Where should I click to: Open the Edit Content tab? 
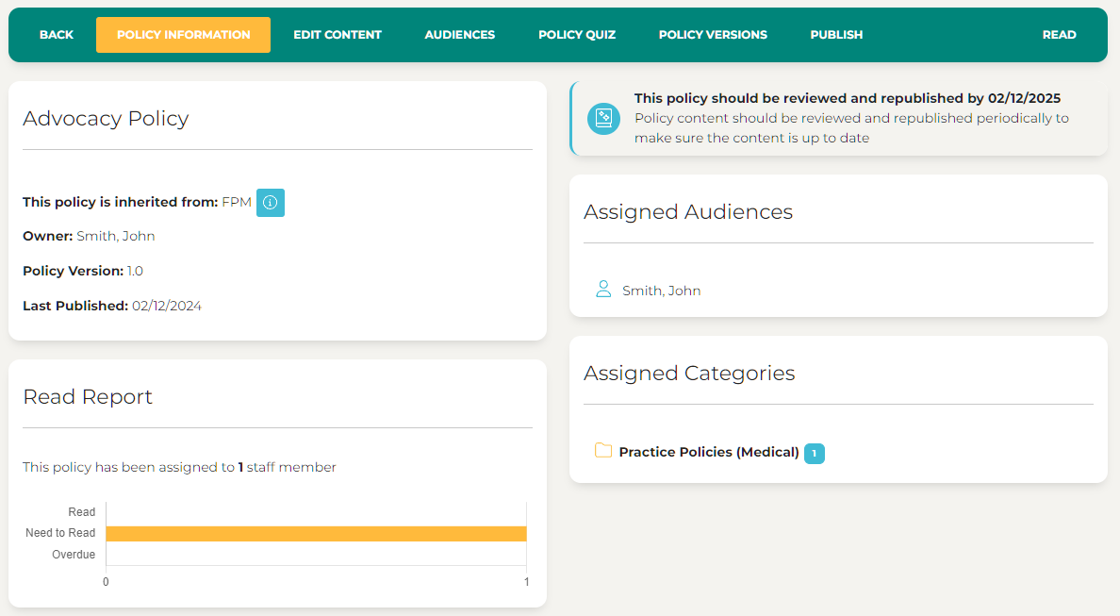click(337, 35)
